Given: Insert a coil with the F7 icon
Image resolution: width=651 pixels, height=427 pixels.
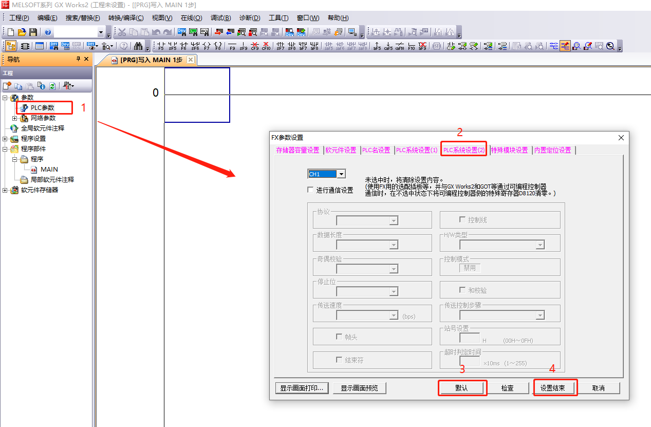Looking at the screenshot, I should pyautogui.click(x=207, y=46).
